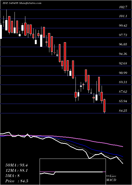Click the pink 50MA line end point
The height and width of the screenshot is (185, 132).
click(123, 146)
